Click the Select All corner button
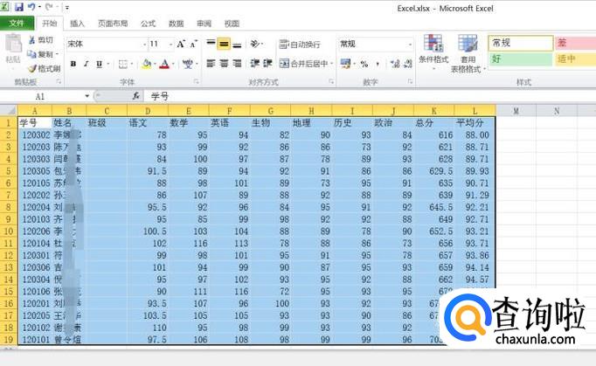The width and height of the screenshot is (596, 366). tap(9, 111)
